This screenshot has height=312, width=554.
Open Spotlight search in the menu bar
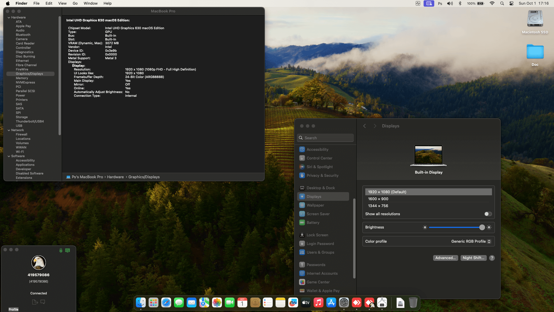[x=502, y=3]
